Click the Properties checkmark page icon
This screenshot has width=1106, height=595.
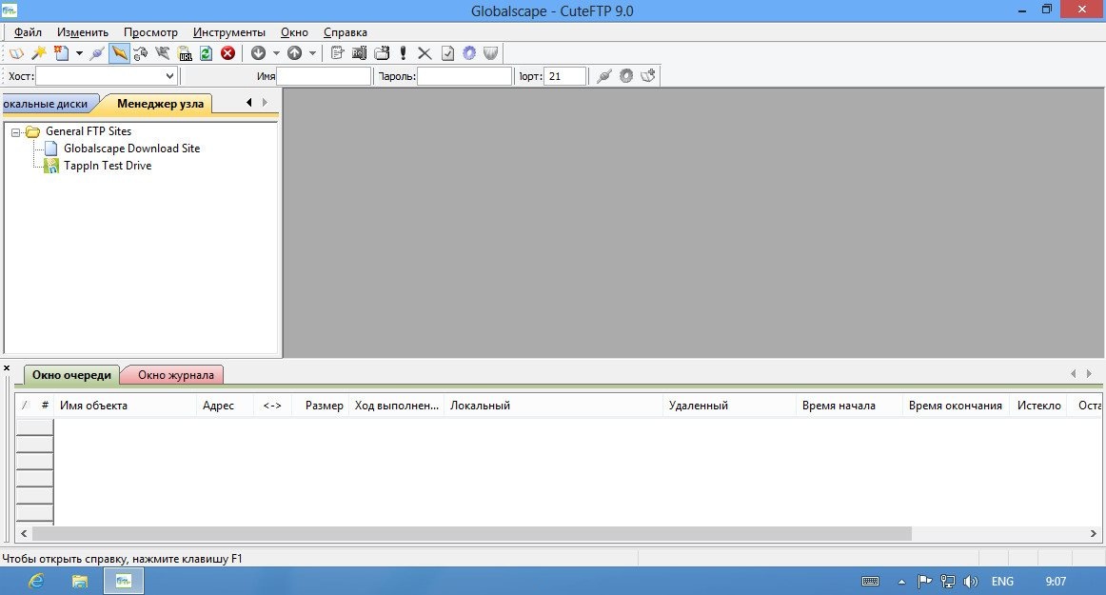pos(447,53)
